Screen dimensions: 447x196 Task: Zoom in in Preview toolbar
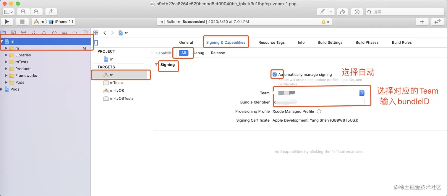[x=36, y=12]
